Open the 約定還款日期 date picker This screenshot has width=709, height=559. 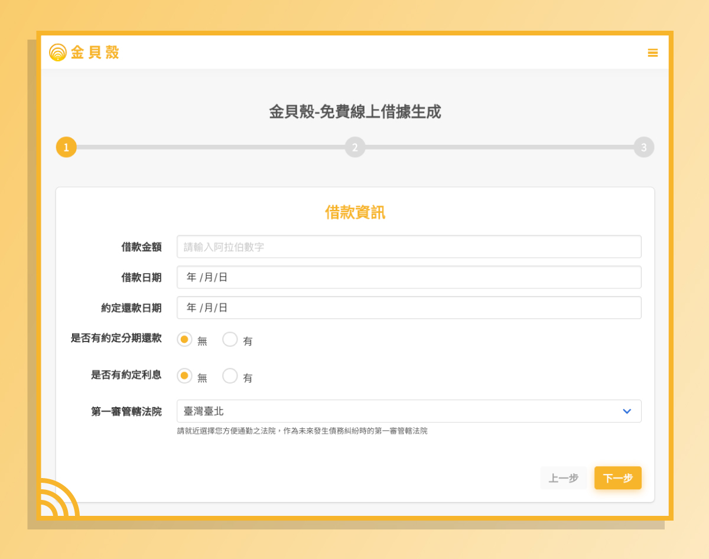(409, 307)
